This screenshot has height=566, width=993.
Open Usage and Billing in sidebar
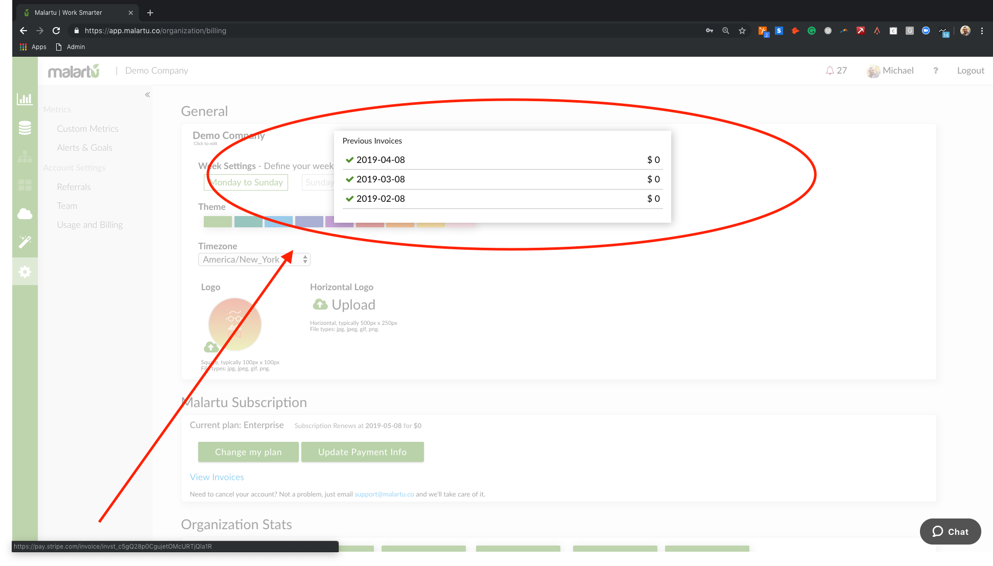point(89,225)
